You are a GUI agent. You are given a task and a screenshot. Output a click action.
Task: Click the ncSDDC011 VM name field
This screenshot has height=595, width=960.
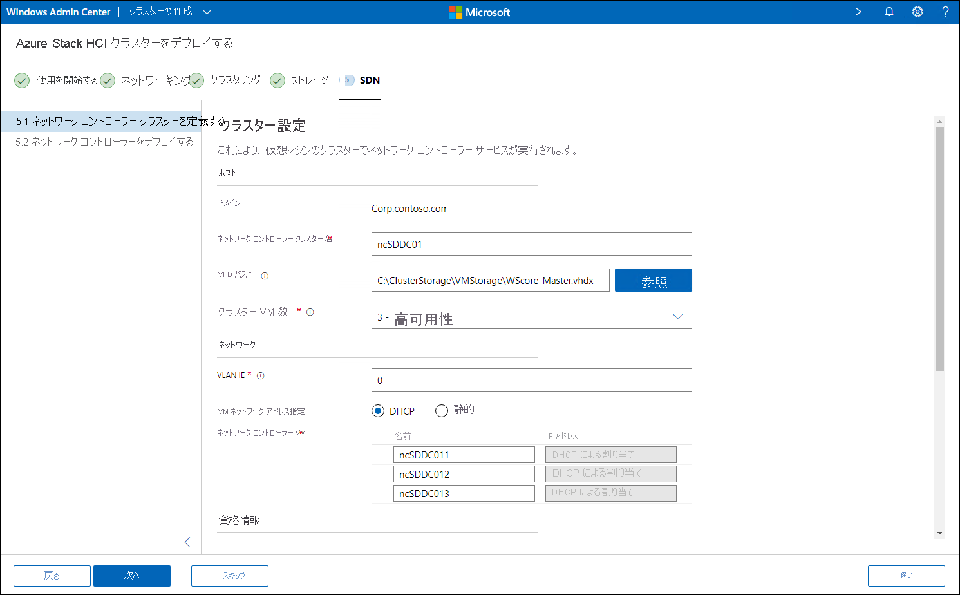click(x=464, y=455)
